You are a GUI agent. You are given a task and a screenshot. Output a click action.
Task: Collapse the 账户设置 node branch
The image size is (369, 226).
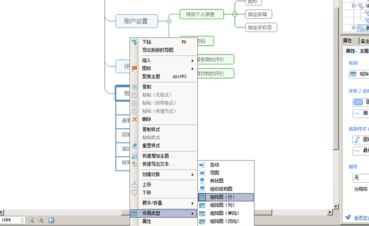tap(169, 21)
